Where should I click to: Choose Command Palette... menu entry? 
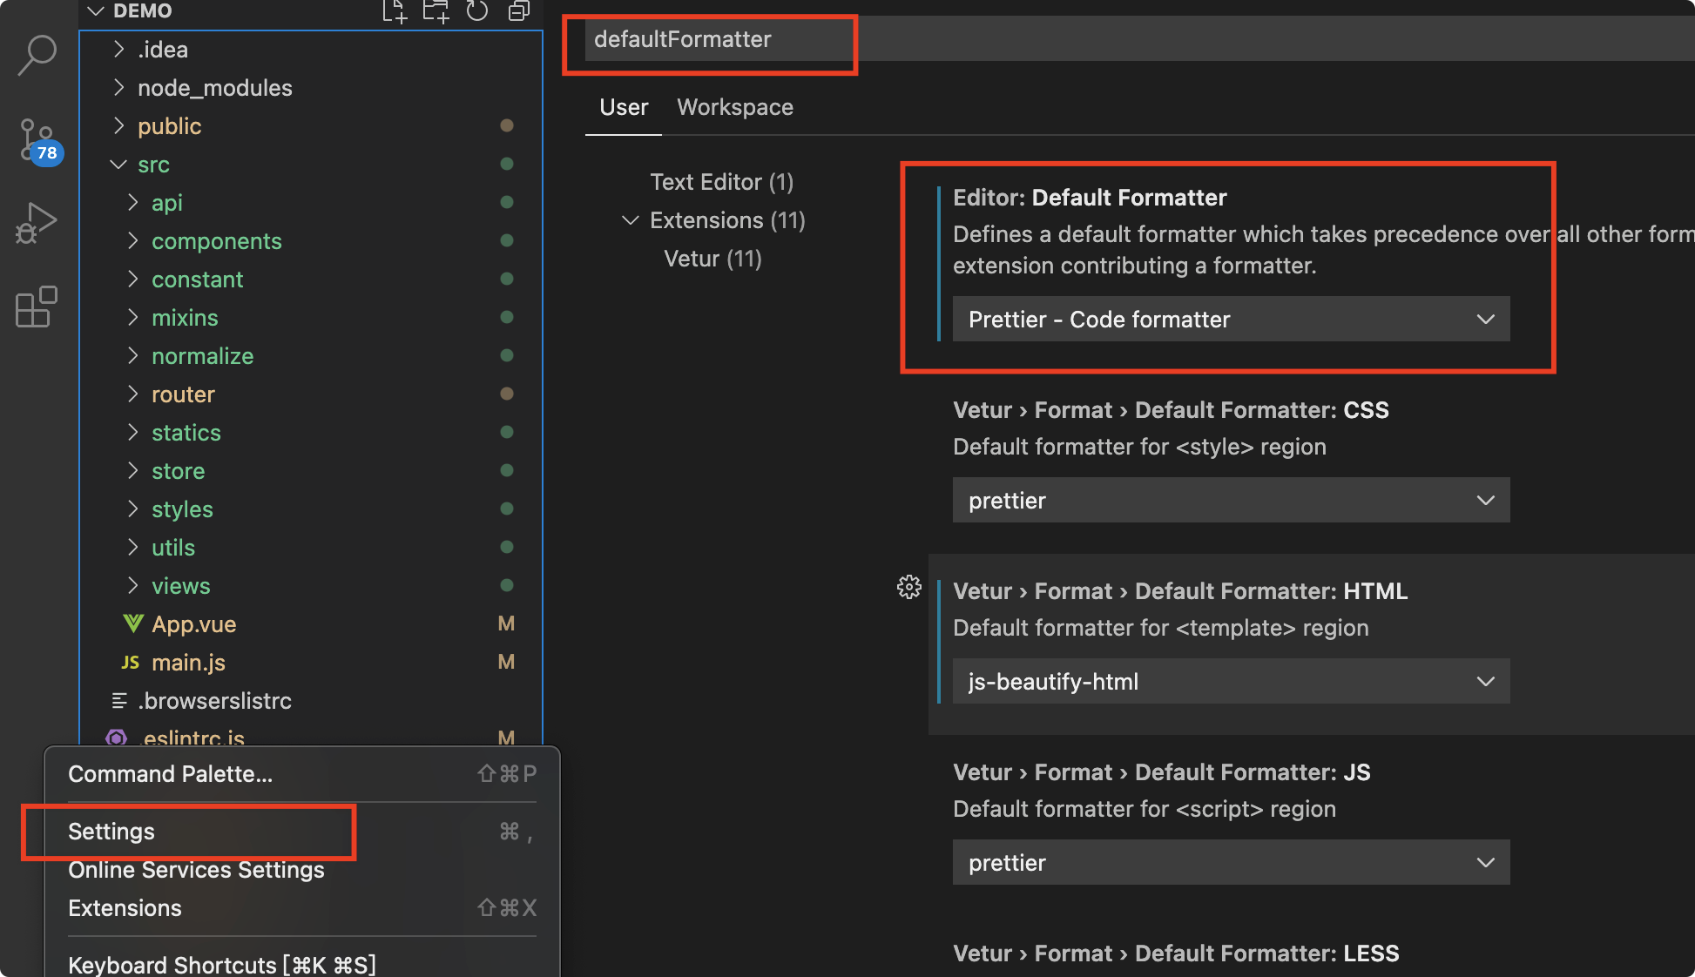(170, 774)
